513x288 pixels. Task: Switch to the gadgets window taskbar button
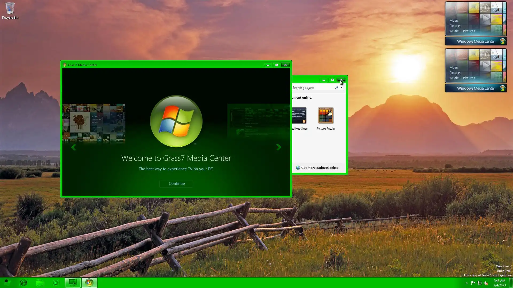73,283
